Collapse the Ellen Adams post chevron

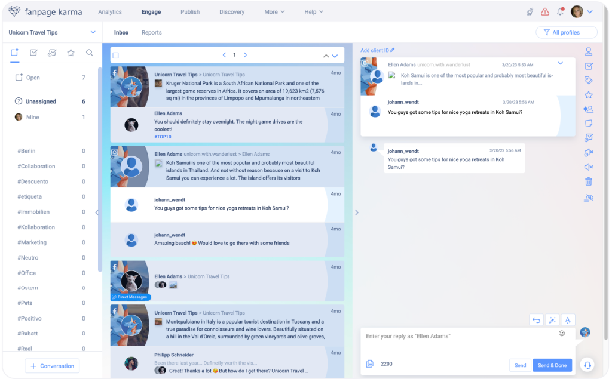tap(560, 63)
